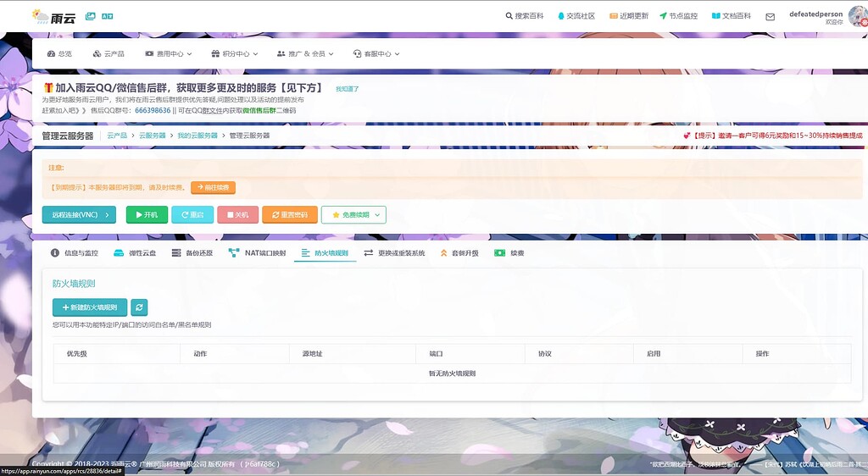Switch to 备份还原 tab
Screen dimensions: 868x476
point(192,253)
